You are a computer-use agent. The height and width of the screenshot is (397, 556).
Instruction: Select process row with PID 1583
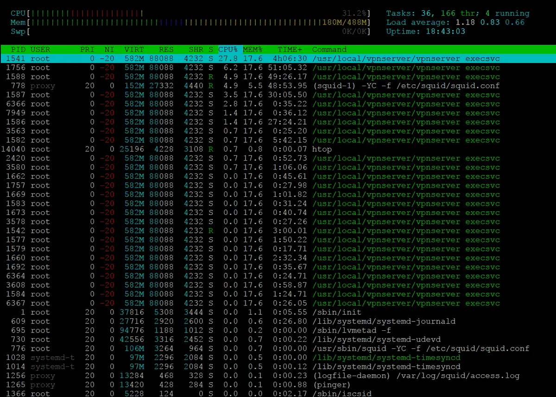pyautogui.click(x=278, y=203)
